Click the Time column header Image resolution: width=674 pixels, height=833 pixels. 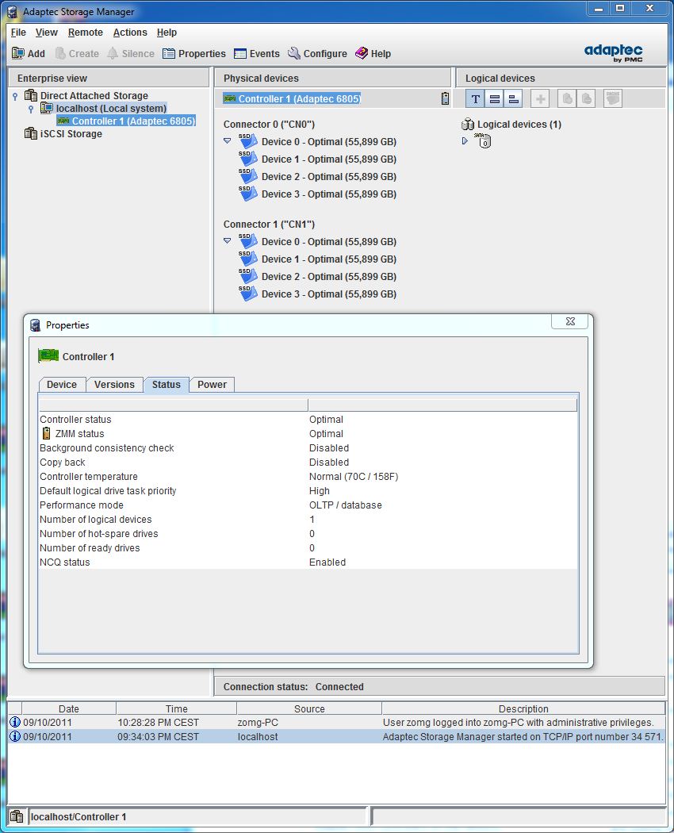coord(176,708)
